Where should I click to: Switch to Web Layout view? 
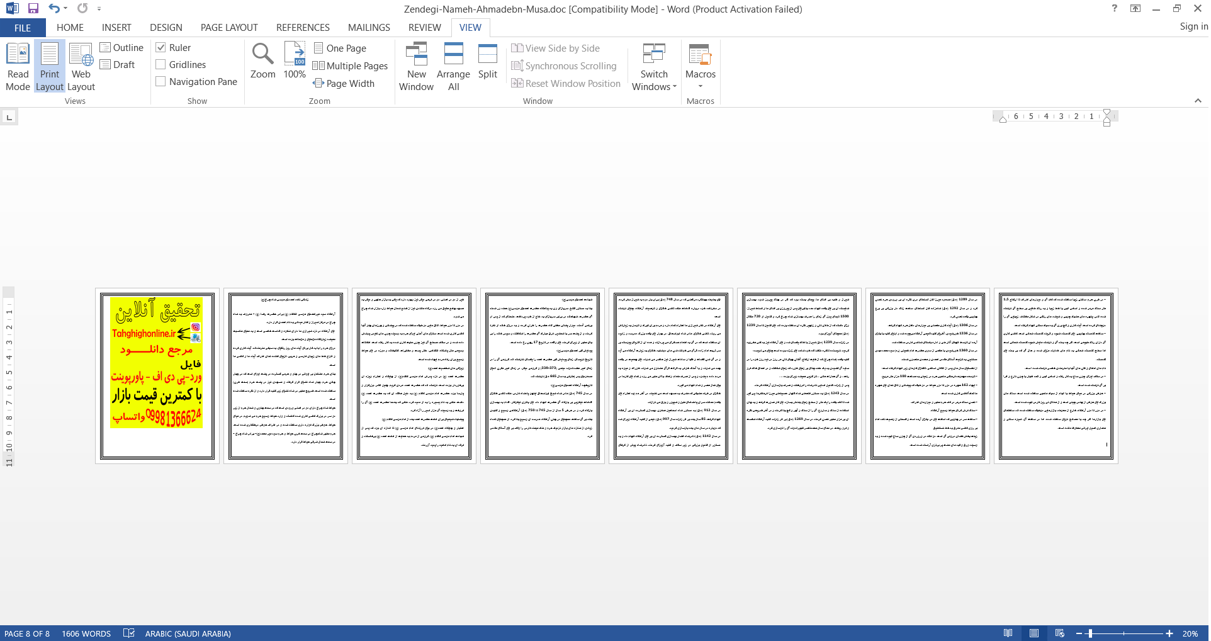tap(81, 67)
